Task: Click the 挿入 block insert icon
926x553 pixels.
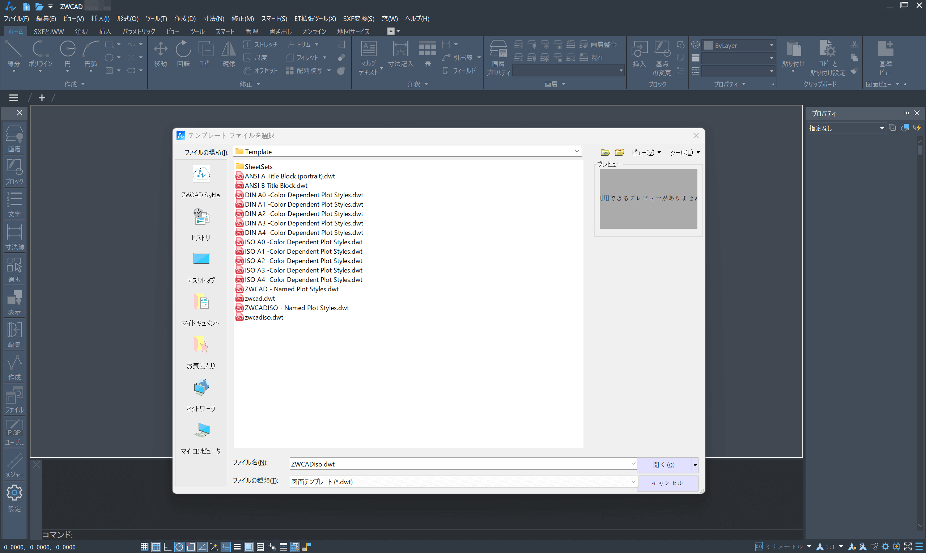Action: point(639,54)
